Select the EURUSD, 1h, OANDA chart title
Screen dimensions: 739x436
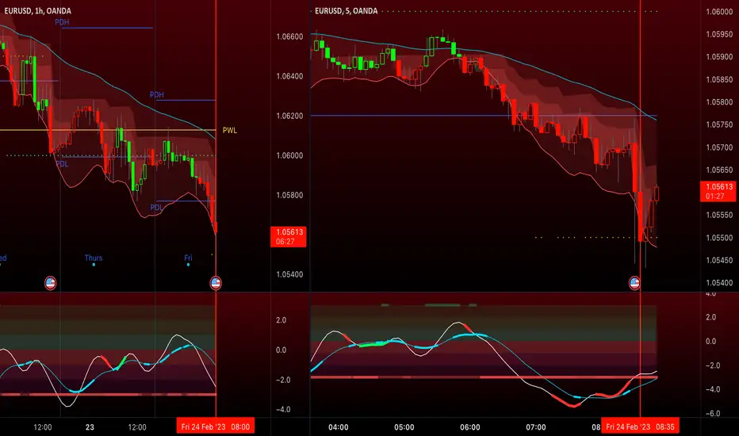coord(37,10)
